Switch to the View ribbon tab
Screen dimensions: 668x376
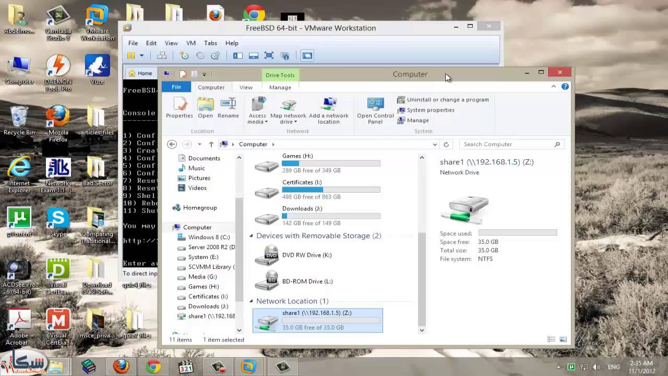click(246, 87)
